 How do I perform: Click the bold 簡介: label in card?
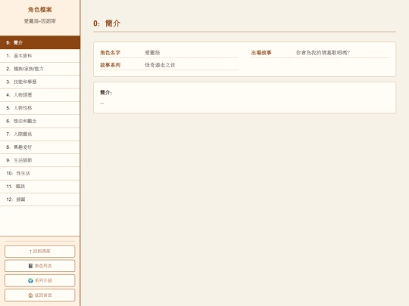[x=106, y=92]
